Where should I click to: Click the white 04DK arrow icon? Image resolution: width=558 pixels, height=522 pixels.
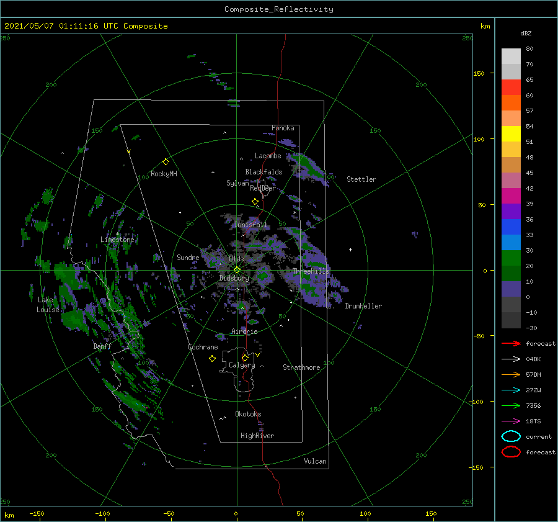point(511,359)
